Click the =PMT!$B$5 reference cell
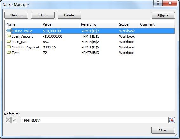The height and width of the screenshot is (139, 180). (x=90, y=47)
